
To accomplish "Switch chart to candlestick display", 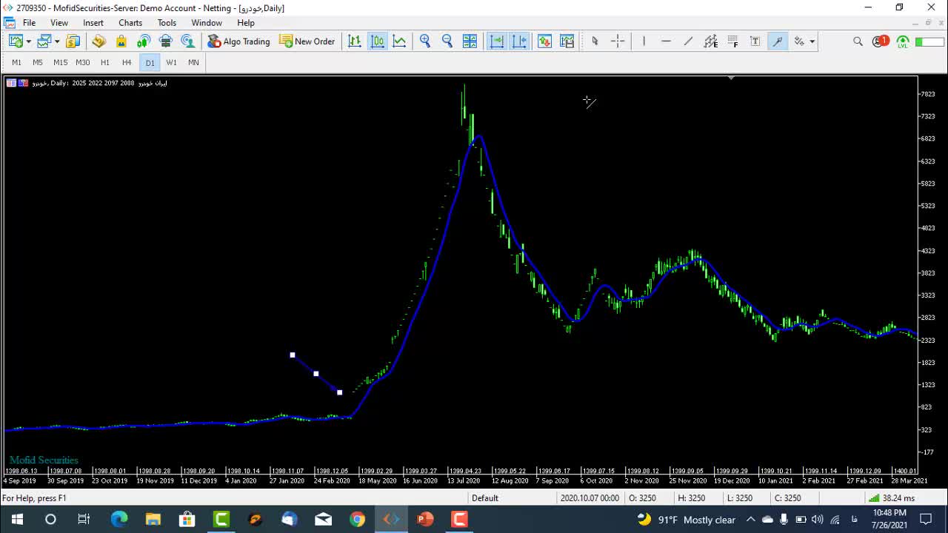I will click(377, 41).
